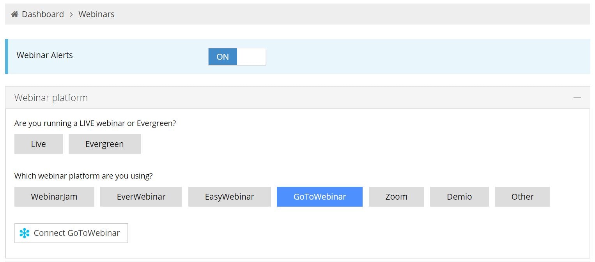This screenshot has height=262, width=595.
Task: Select Evergreen as the webinar type
Action: click(x=104, y=144)
